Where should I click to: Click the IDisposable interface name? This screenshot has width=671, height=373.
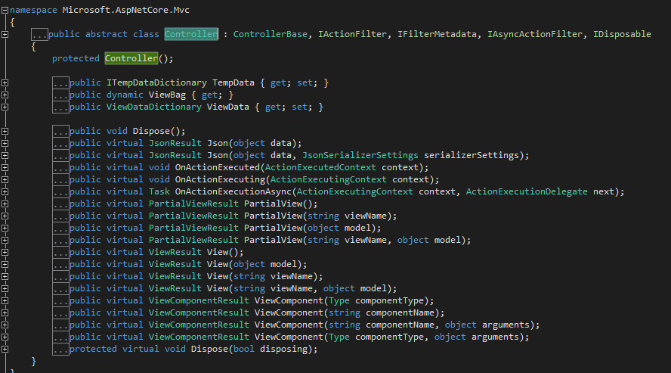click(622, 34)
